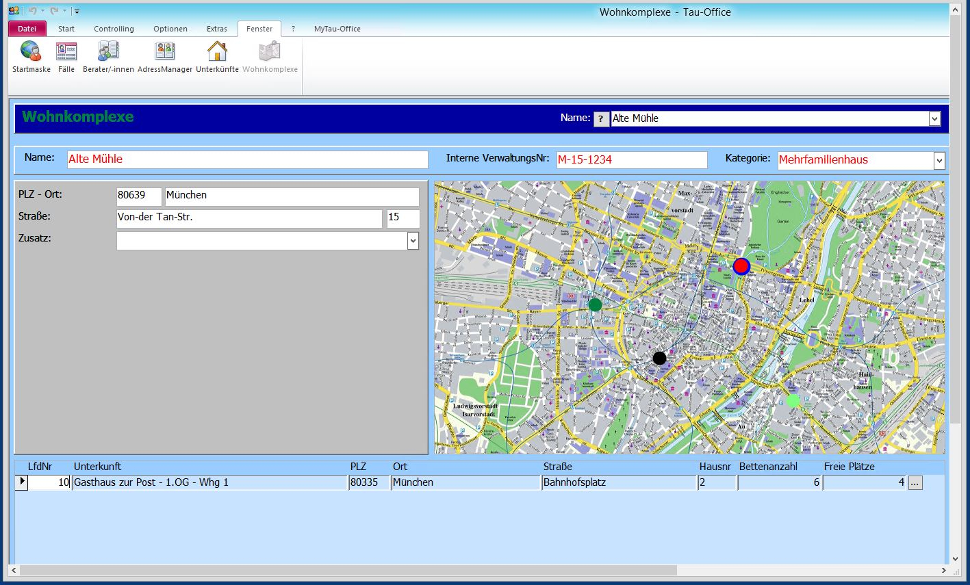Click the Straße field with Von-der Tan-Str.

pyautogui.click(x=249, y=219)
